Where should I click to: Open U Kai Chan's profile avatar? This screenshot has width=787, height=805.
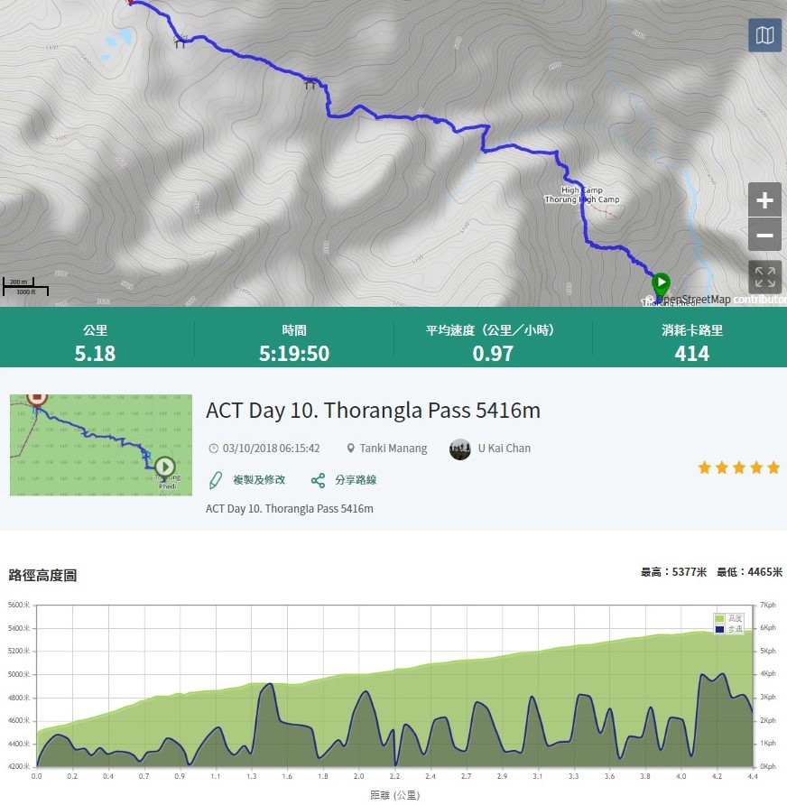(460, 449)
